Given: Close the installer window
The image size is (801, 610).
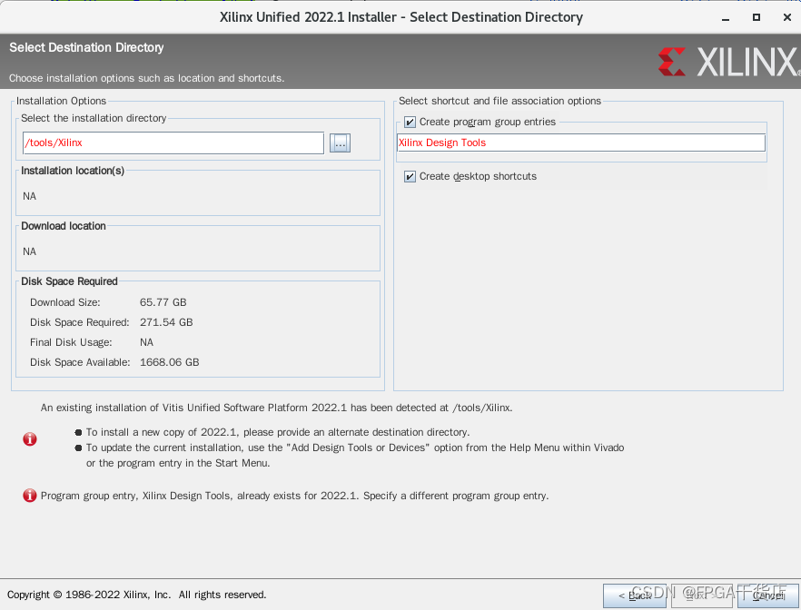Looking at the screenshot, I should tap(787, 17).
